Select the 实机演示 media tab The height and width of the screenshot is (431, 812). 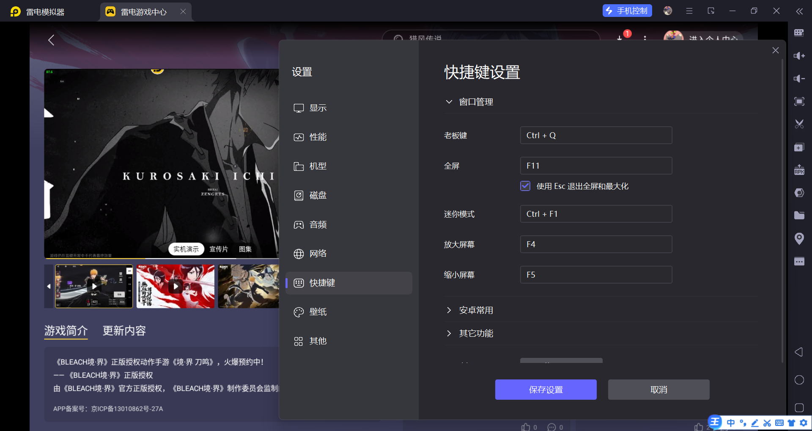186,249
